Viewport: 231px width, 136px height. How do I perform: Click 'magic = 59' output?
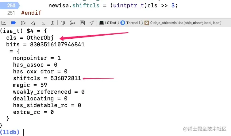coord(30,85)
